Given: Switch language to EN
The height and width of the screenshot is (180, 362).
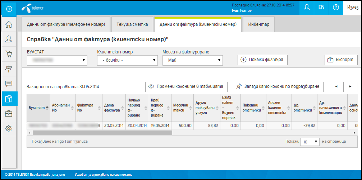Looking at the screenshot, I should 321,8.
